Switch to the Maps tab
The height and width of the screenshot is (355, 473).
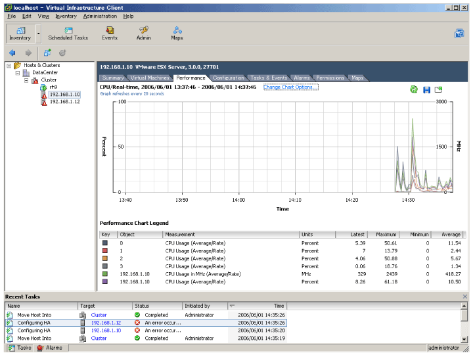[357, 78]
